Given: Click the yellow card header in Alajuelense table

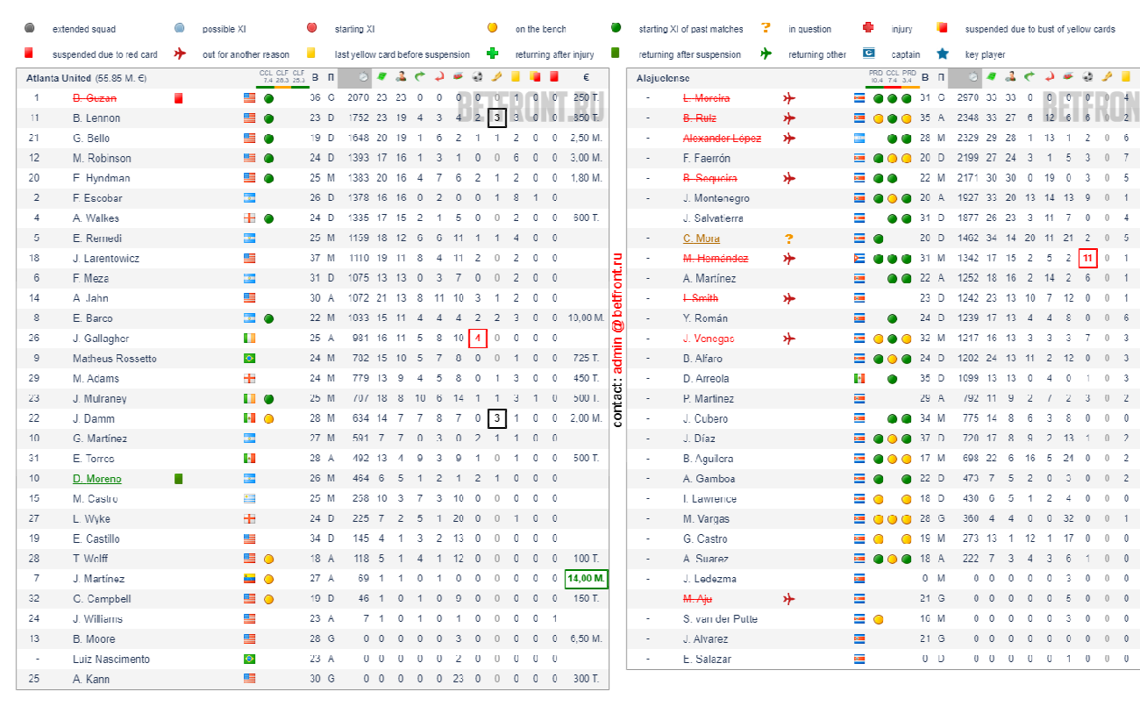Looking at the screenshot, I should click(x=1126, y=77).
